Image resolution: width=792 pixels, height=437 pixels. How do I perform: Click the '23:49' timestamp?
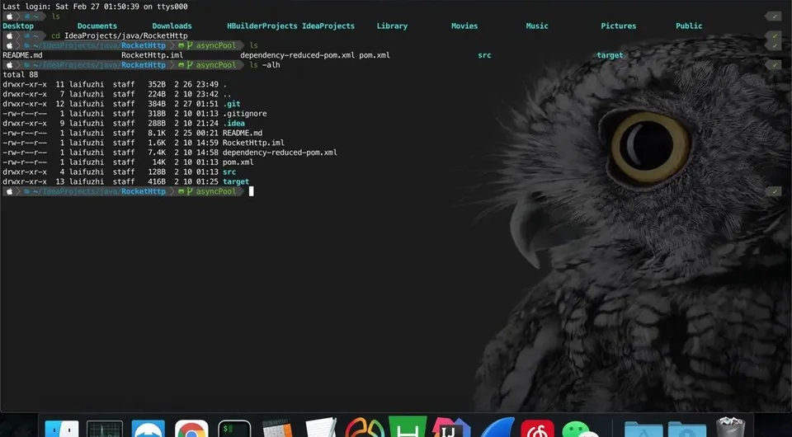pos(207,84)
